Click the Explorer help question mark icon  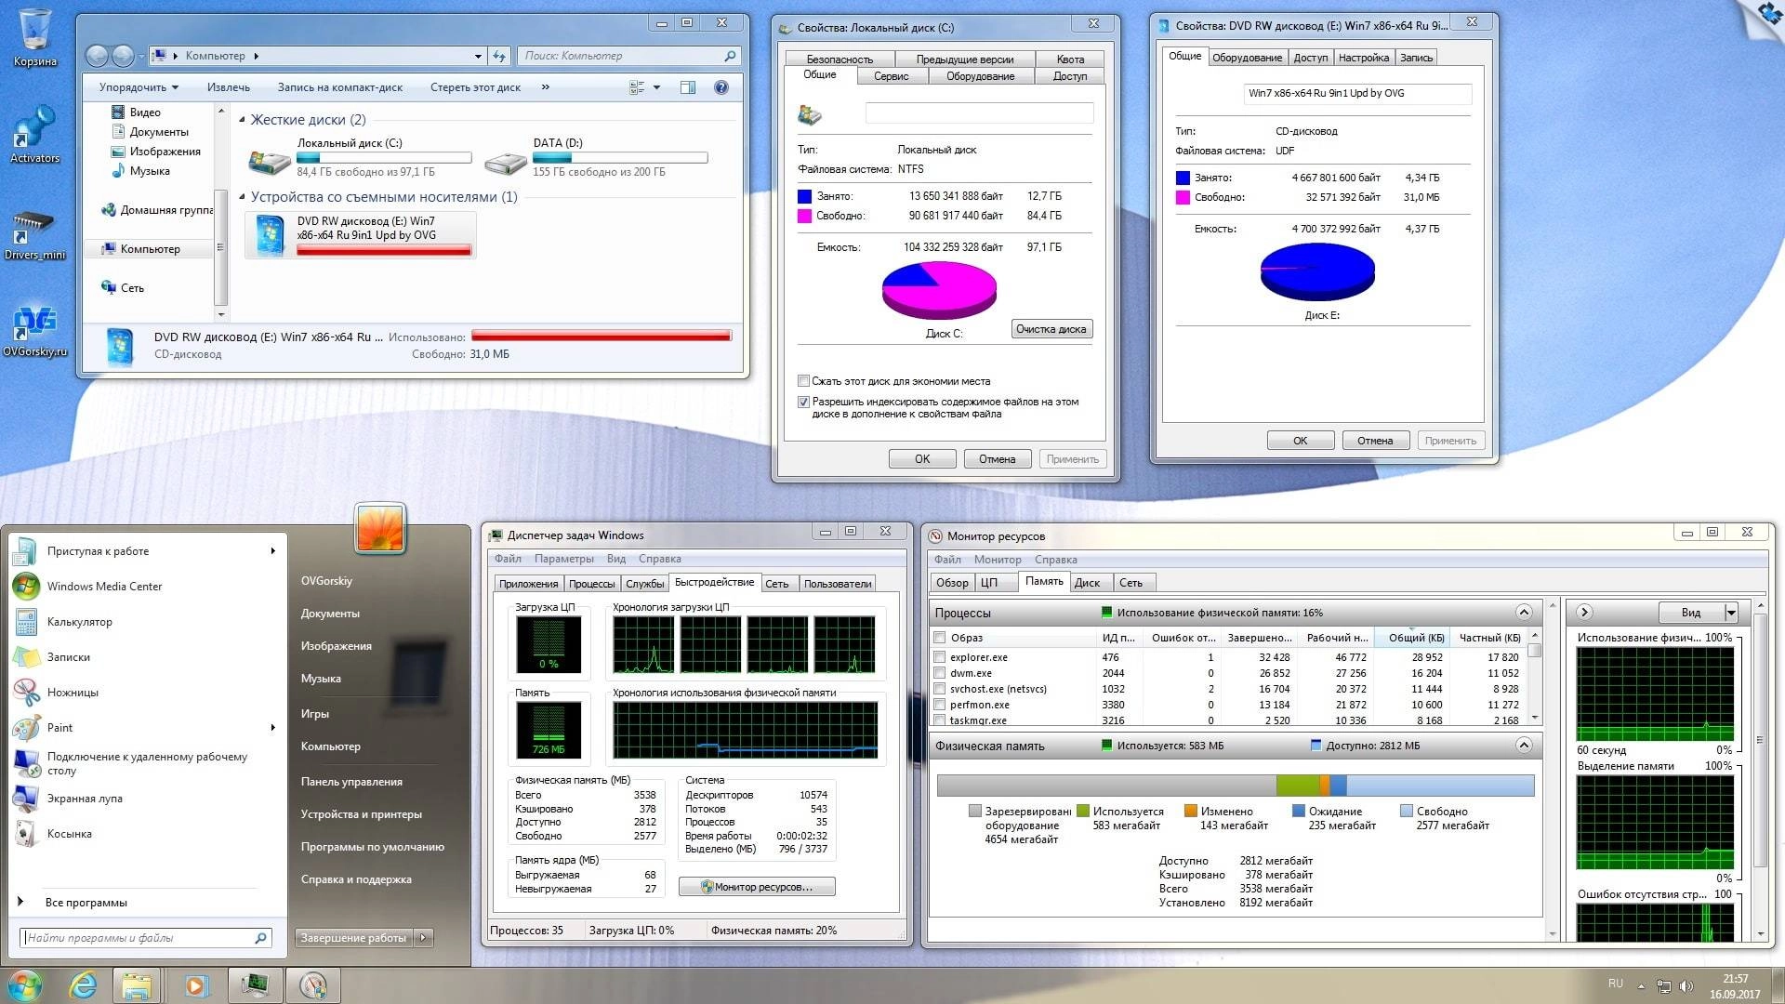pyautogui.click(x=721, y=87)
